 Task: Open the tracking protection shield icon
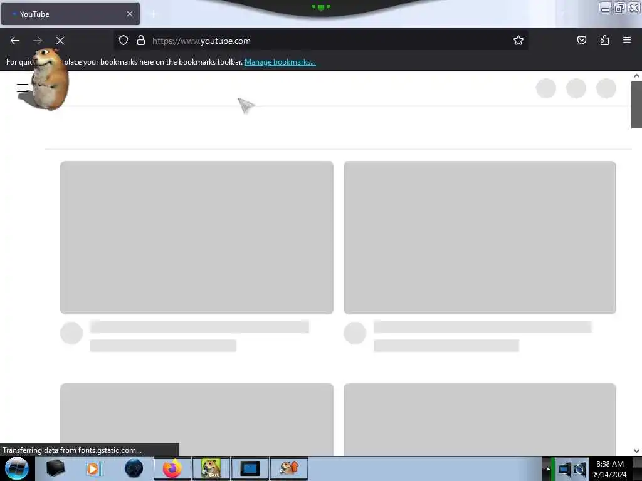tap(124, 40)
